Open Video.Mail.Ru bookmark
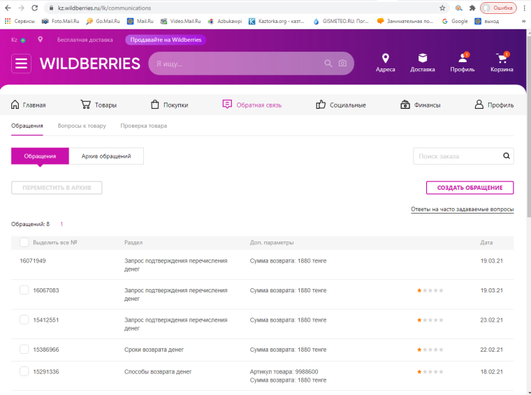This screenshot has height=395, width=531. click(x=180, y=21)
